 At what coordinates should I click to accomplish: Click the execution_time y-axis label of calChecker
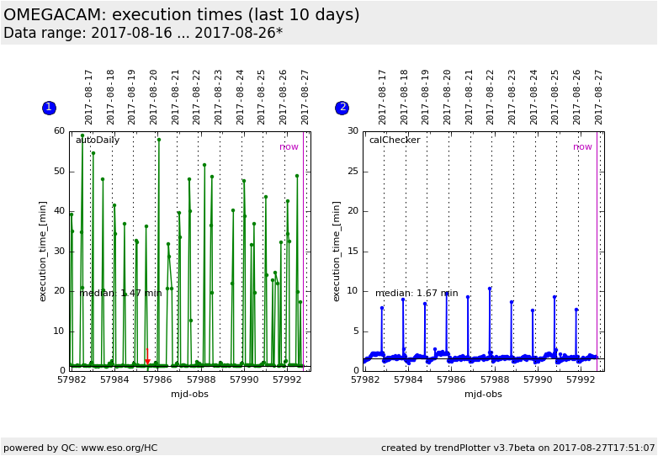tap(337, 251)
